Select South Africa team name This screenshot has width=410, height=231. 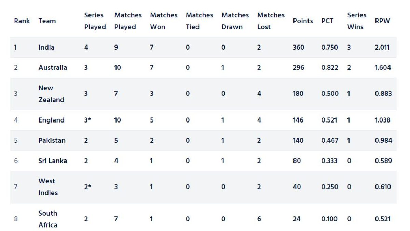48,219
